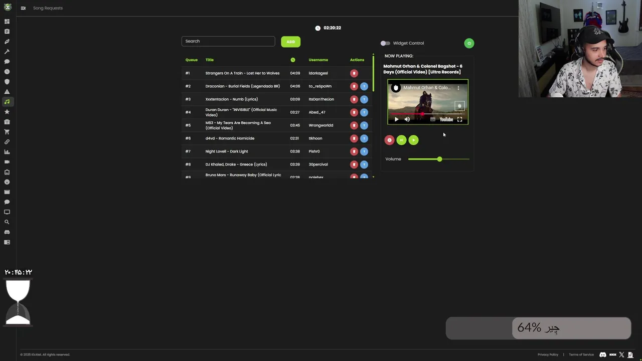Promote DJ Khaled, Drake - Greece to top
The width and height of the screenshot is (642, 361).
364,164
